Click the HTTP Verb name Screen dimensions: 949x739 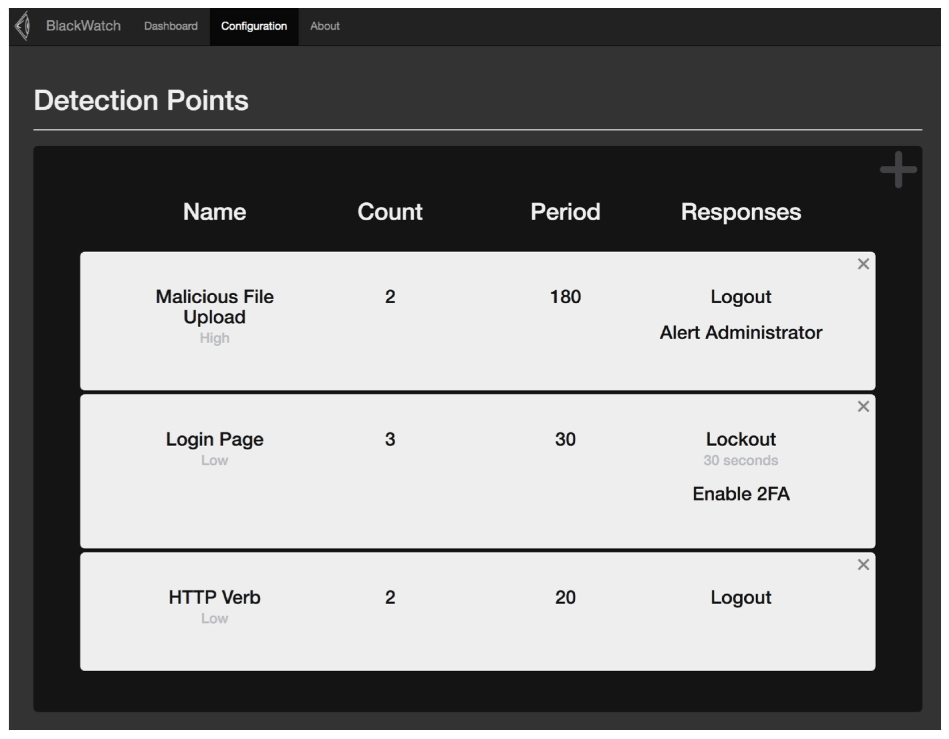pyautogui.click(x=215, y=598)
